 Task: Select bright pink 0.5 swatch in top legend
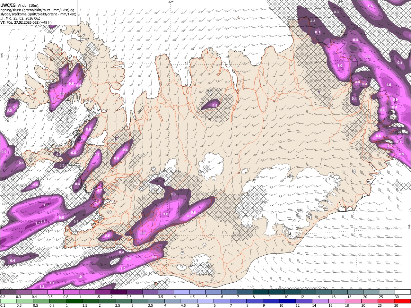click(x=56, y=292)
